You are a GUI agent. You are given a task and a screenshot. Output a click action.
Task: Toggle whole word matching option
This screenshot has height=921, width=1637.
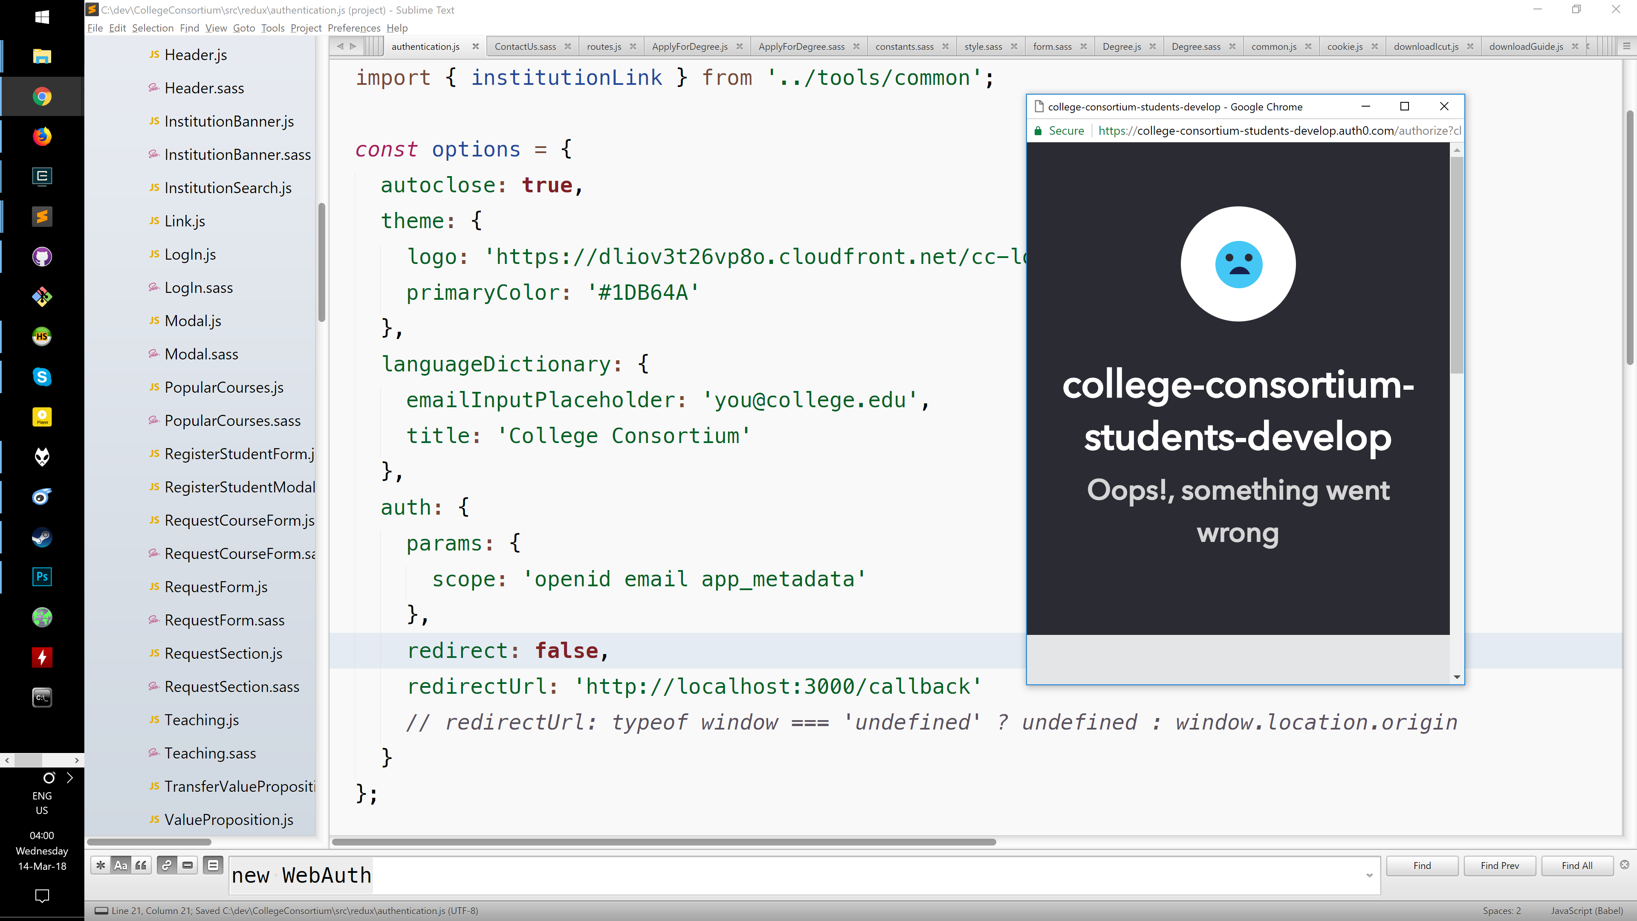[141, 865]
